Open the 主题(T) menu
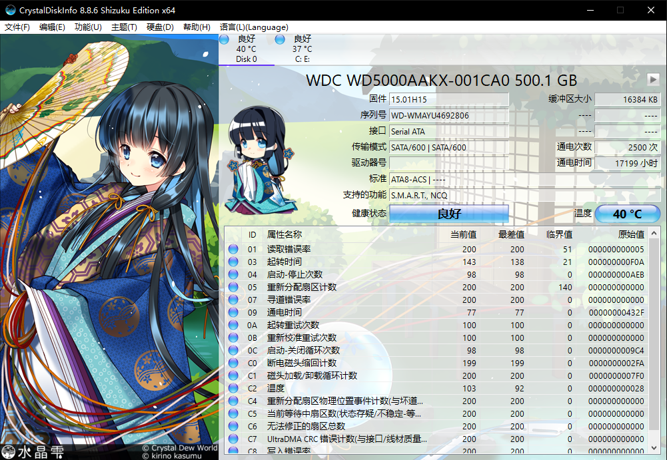 tap(124, 27)
